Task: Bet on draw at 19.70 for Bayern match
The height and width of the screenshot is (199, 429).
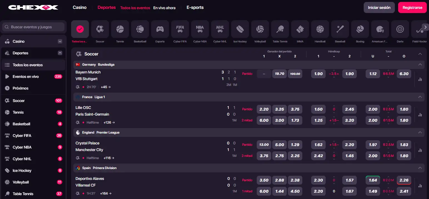Action: click(x=280, y=74)
